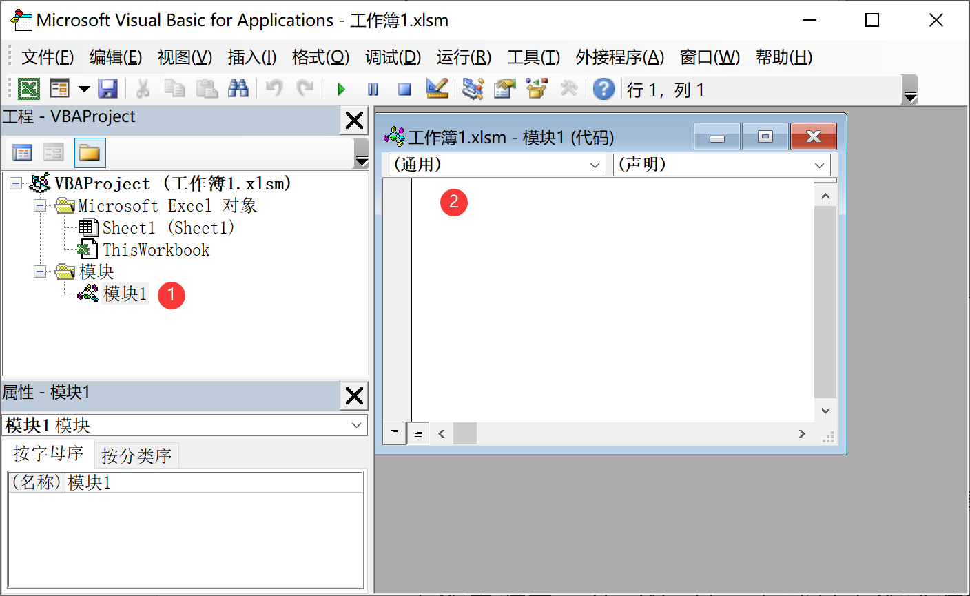Switch to Full Module View button

point(418,433)
